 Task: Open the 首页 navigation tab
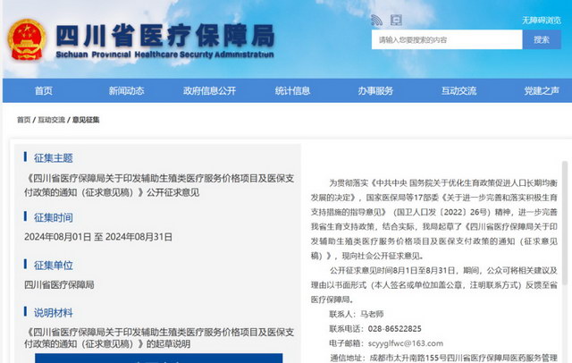(x=43, y=91)
